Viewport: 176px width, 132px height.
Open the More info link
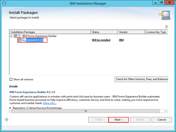click(x=50, y=103)
